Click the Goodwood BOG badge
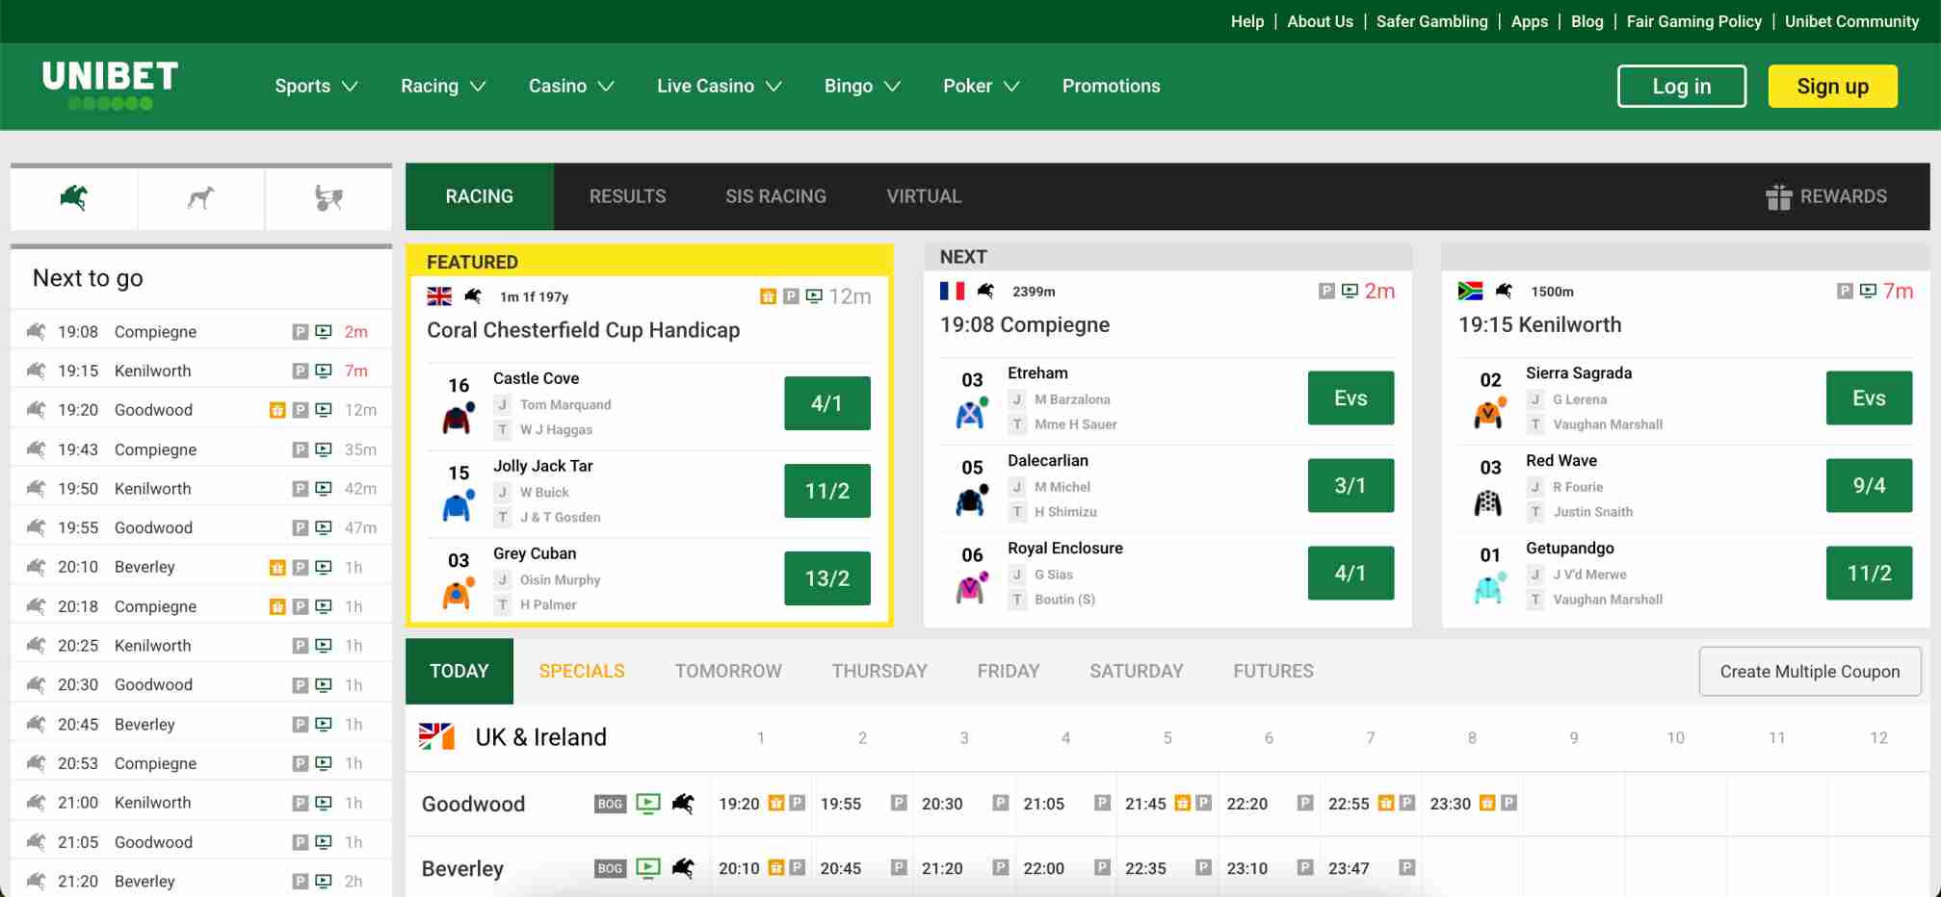This screenshot has width=1941, height=897. point(610,804)
